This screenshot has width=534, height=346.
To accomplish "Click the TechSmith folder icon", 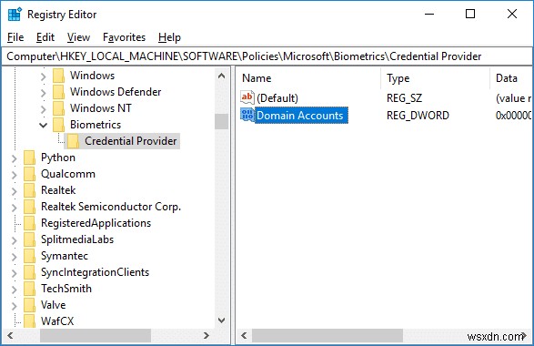I will (x=30, y=289).
